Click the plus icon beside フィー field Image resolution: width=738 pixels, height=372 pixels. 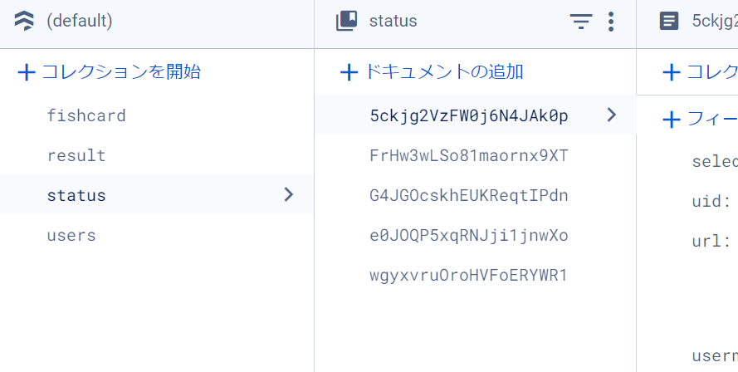pyautogui.click(x=672, y=120)
